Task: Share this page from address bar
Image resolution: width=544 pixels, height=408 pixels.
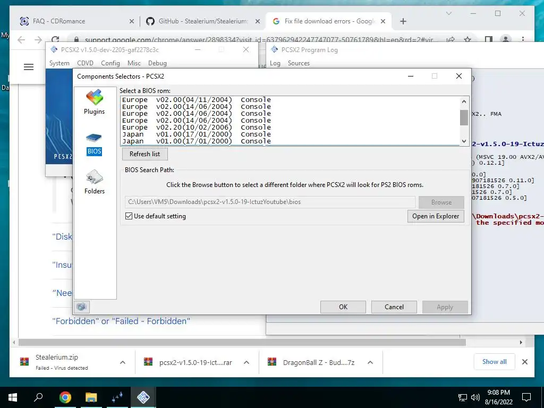Action: coord(450,39)
